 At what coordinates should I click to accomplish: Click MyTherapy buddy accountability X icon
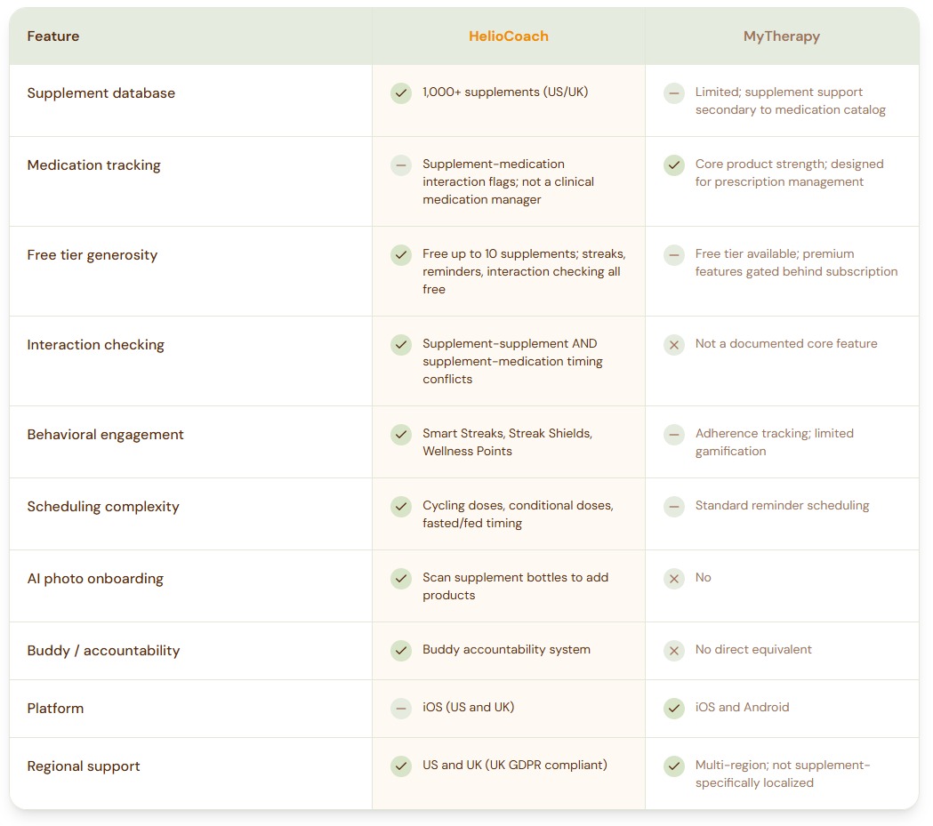(674, 651)
